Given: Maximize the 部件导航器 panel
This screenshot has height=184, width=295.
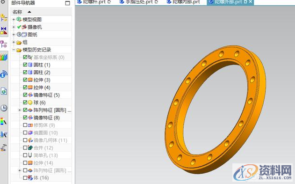Looking at the screenshot, I should coord(67,3).
